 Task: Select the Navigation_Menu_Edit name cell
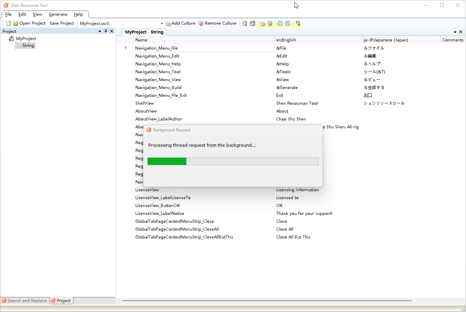(x=157, y=56)
